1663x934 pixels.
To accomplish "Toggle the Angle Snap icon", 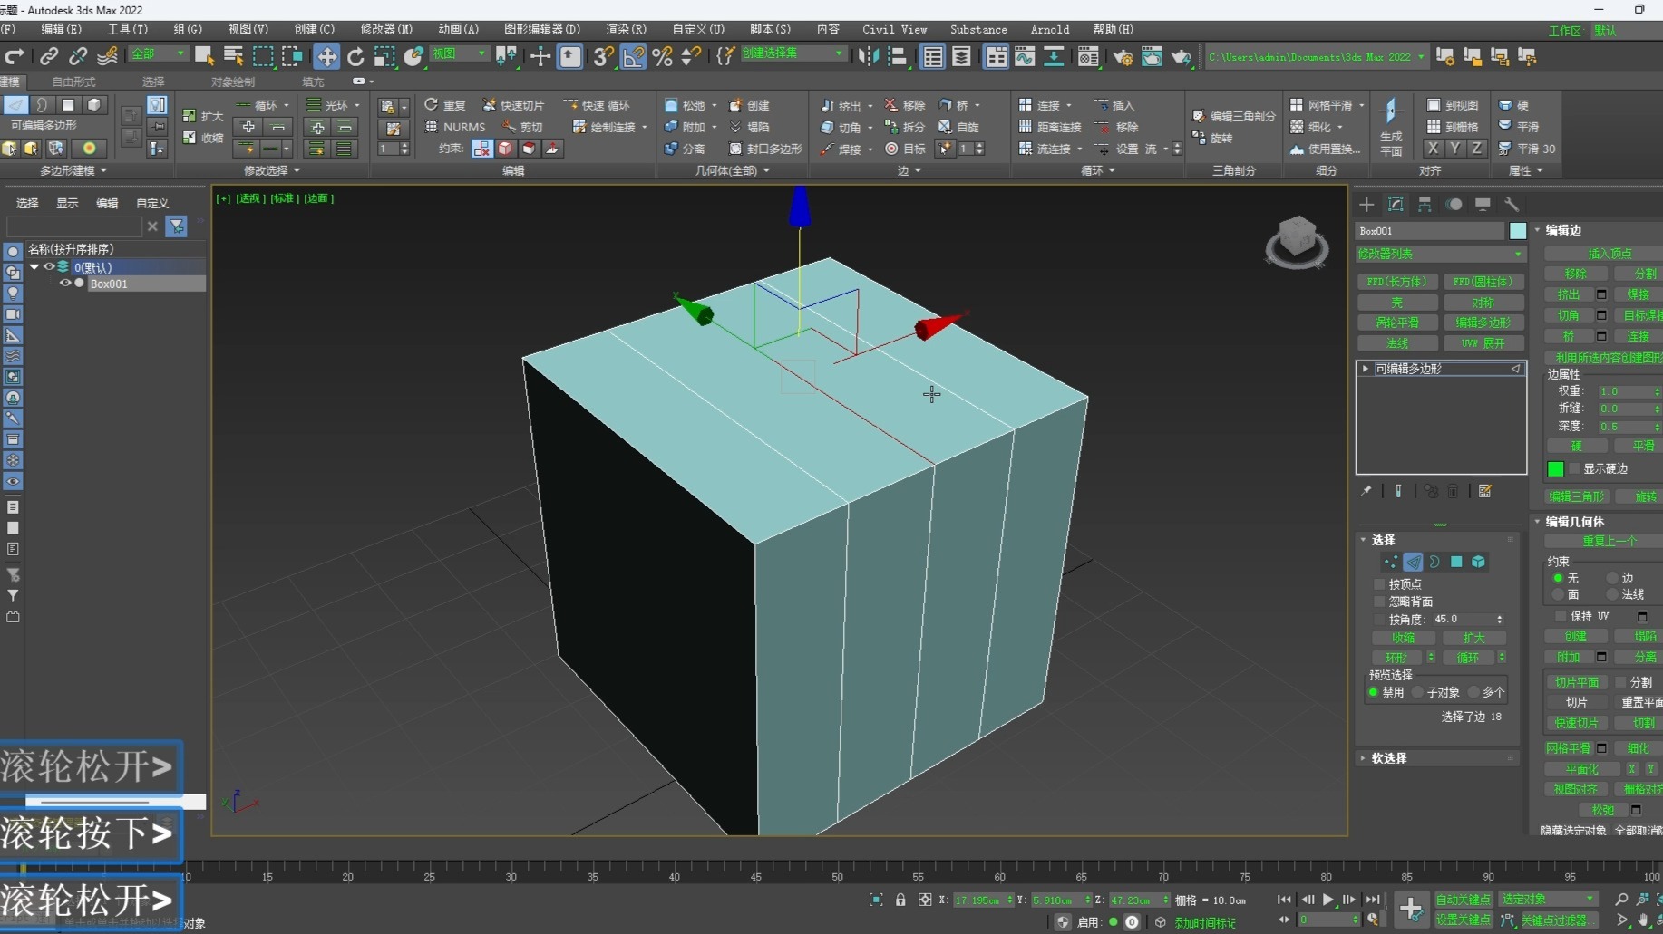I will coord(633,56).
